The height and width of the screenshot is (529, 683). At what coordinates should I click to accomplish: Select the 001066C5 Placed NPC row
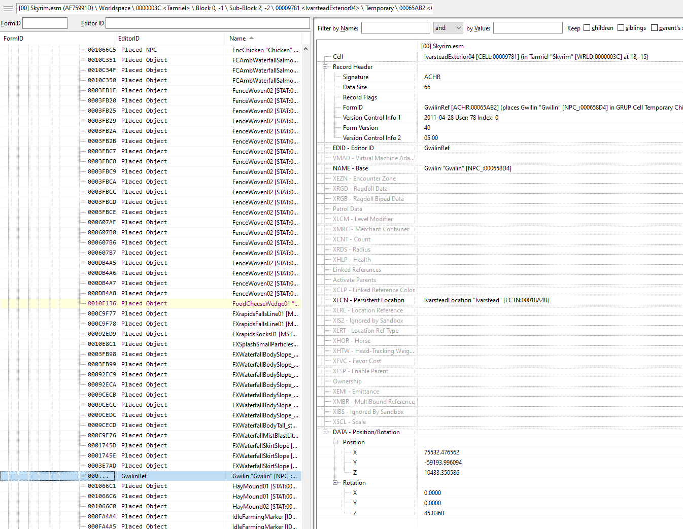point(151,50)
